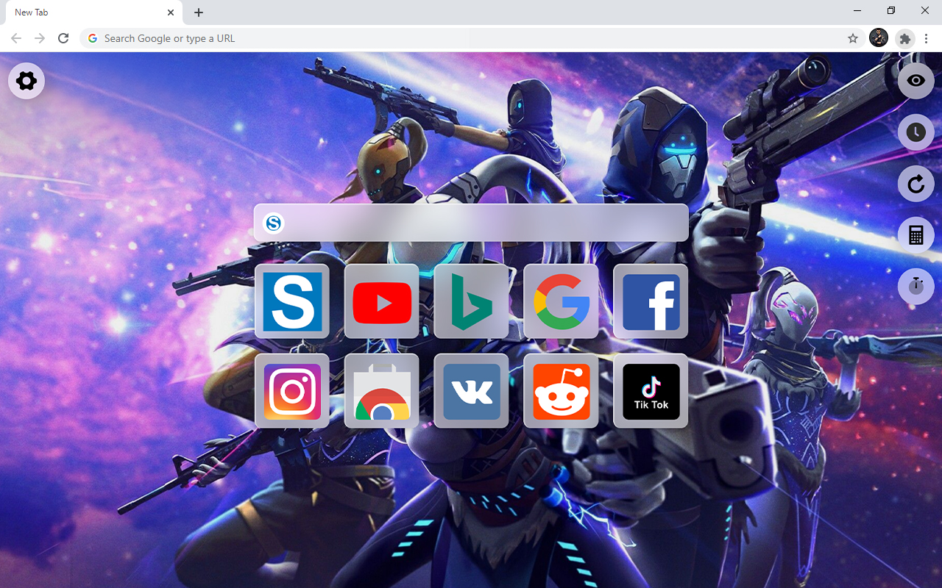Open a new tab with the plus button

(x=199, y=12)
